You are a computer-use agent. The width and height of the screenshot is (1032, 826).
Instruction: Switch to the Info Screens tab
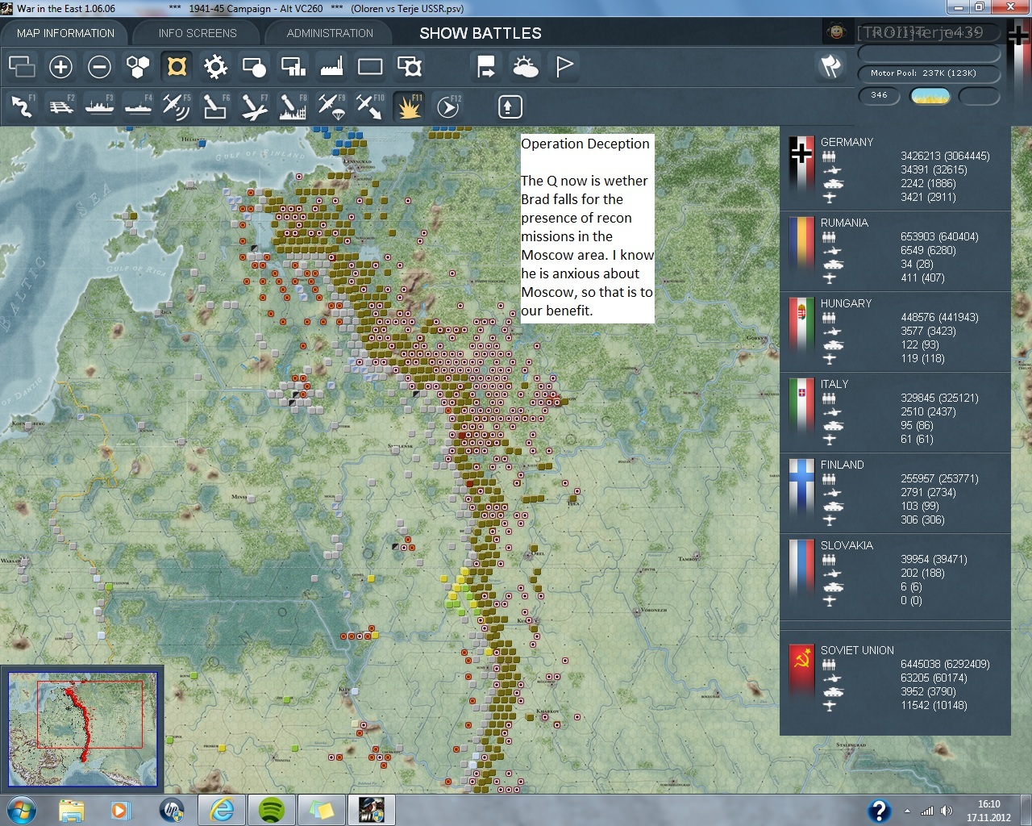198,33
